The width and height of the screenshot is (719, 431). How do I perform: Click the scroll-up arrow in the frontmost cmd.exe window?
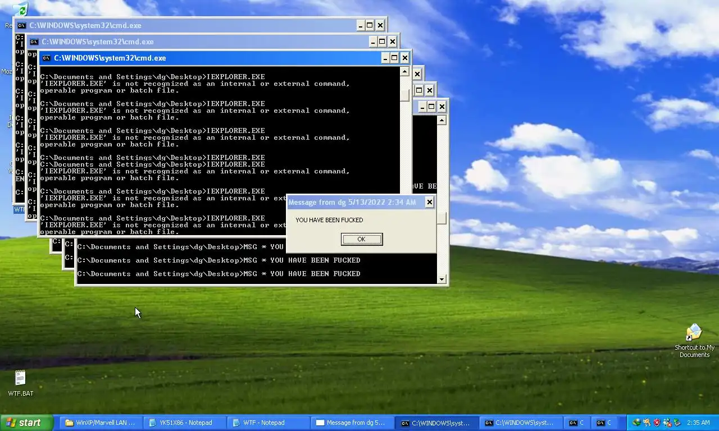pos(404,71)
